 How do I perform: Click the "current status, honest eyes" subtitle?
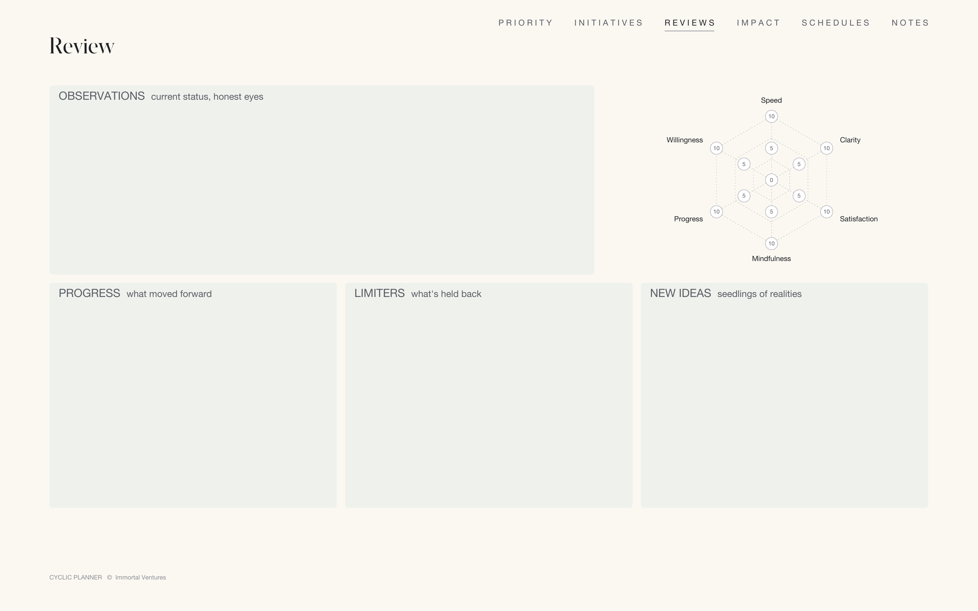click(207, 97)
